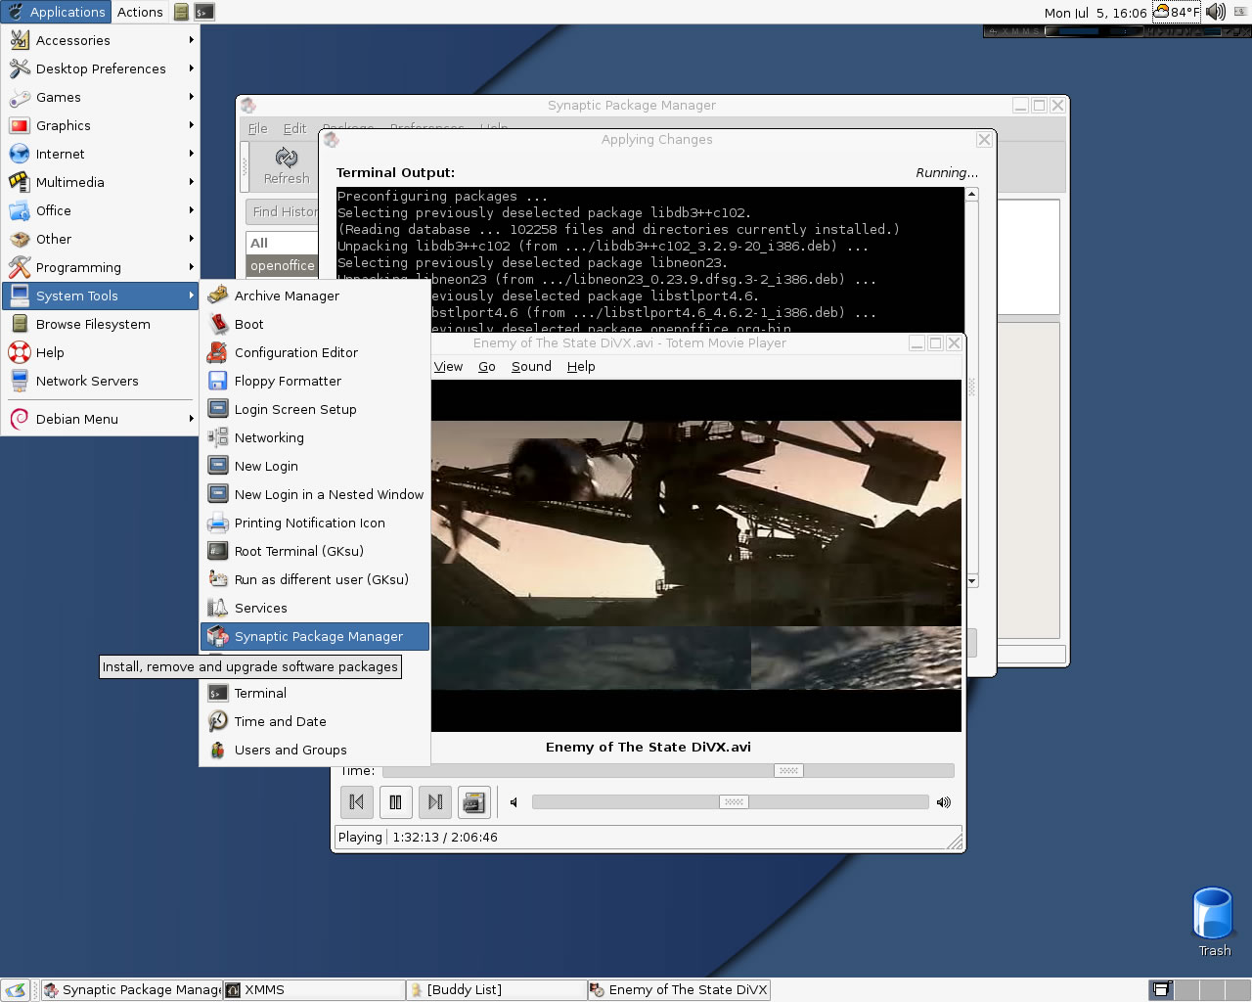
Task: Switch to Buddy List taskbar button
Action: [x=496, y=989]
